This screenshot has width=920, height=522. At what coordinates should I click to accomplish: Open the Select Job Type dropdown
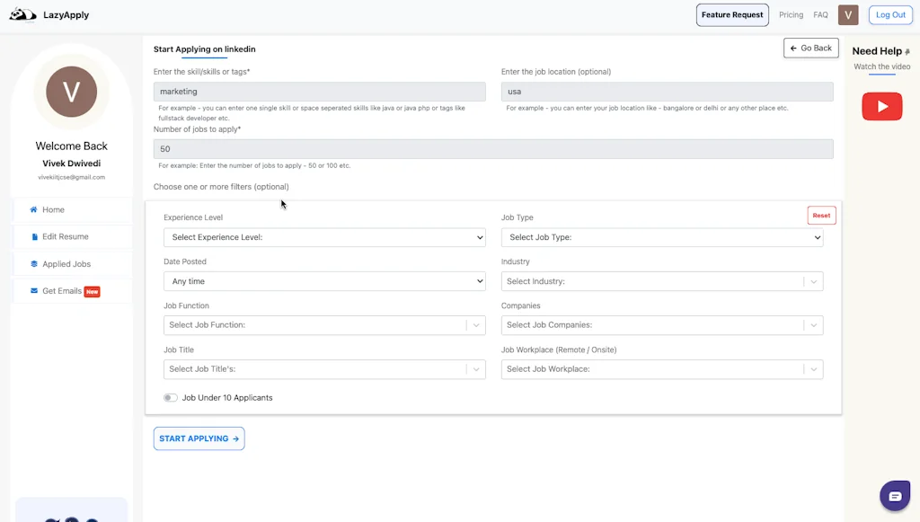point(662,237)
